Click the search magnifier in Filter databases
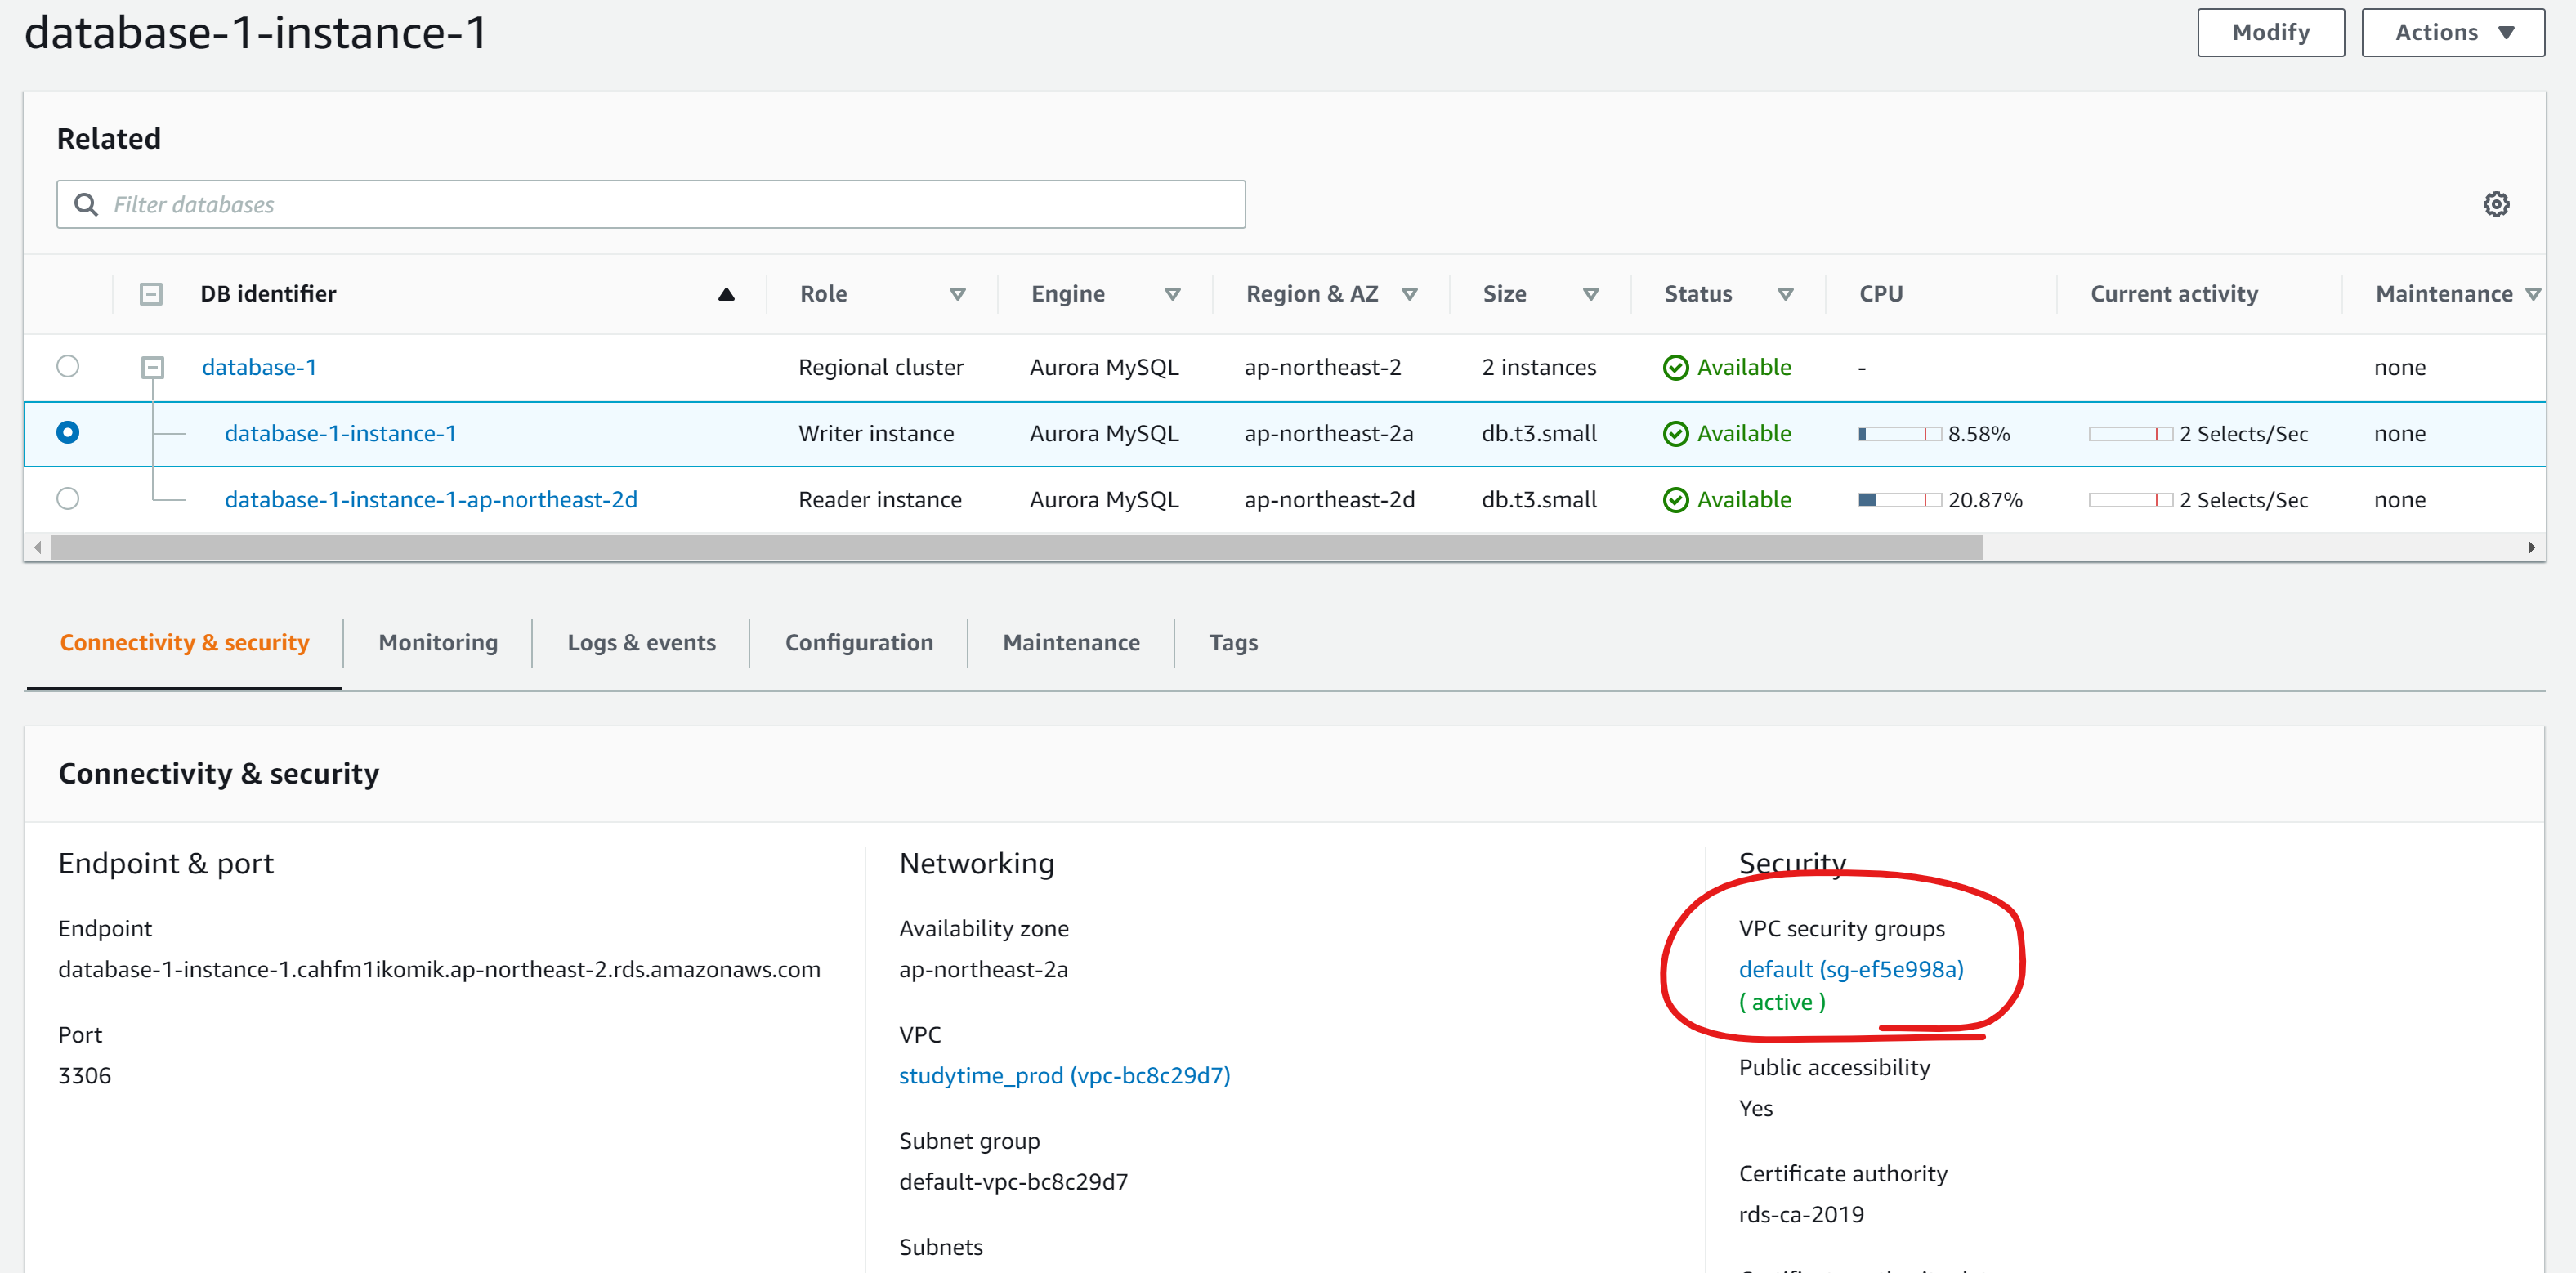This screenshot has height=1273, width=2576. click(x=86, y=204)
